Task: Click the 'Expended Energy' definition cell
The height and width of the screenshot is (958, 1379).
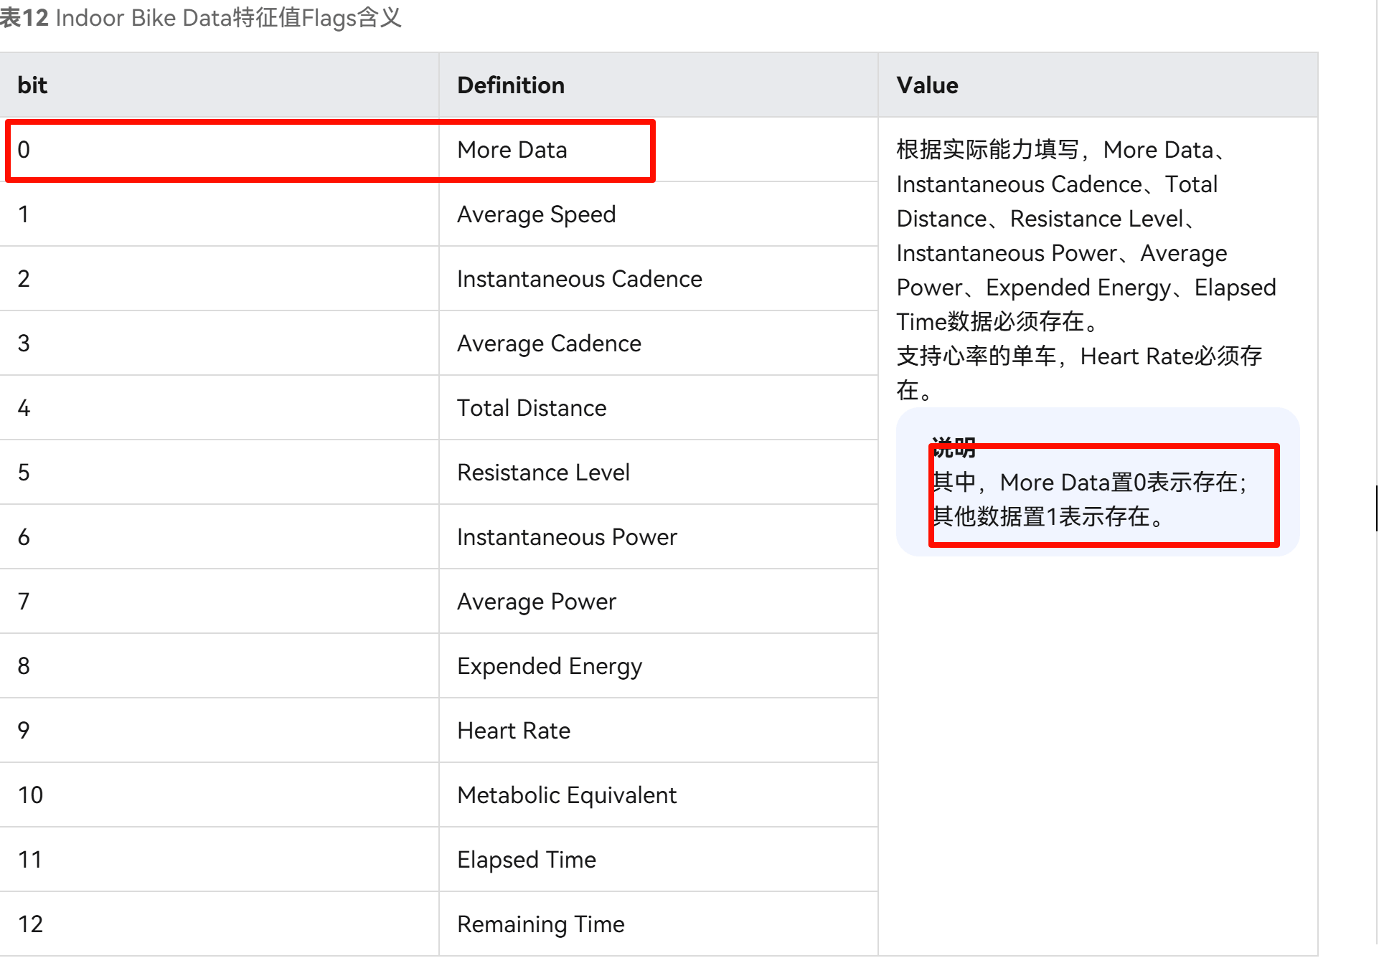Action: pyautogui.click(x=549, y=666)
